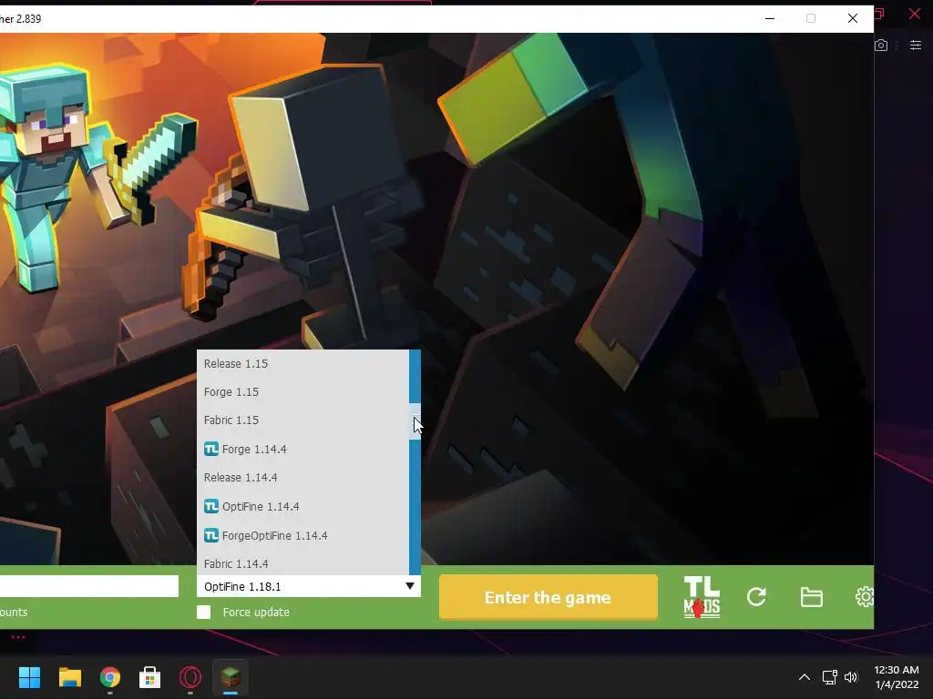
Task: Click the Enter the game button
Action: 548,597
